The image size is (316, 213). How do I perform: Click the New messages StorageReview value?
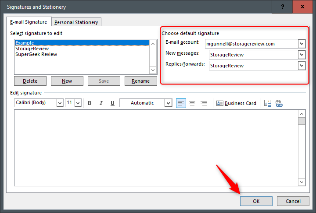point(254,55)
